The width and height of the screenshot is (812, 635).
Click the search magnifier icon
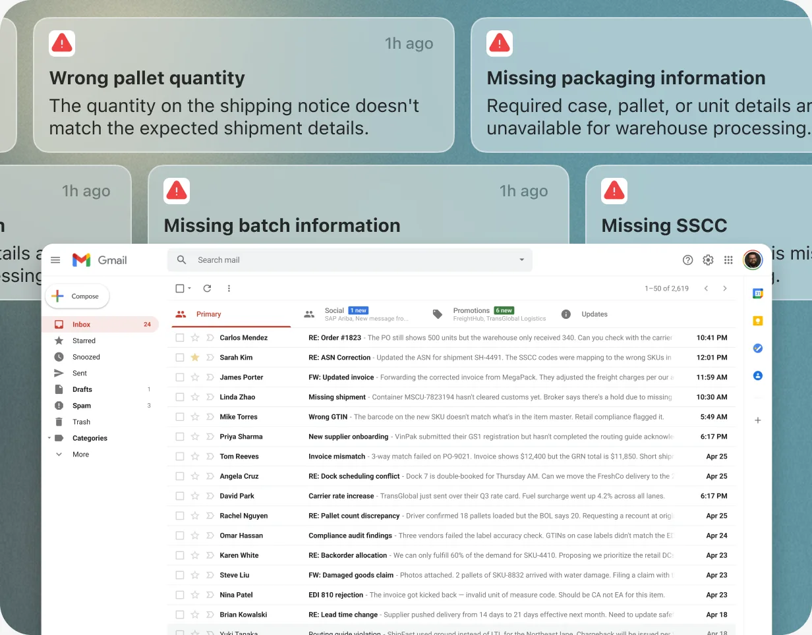pos(182,260)
